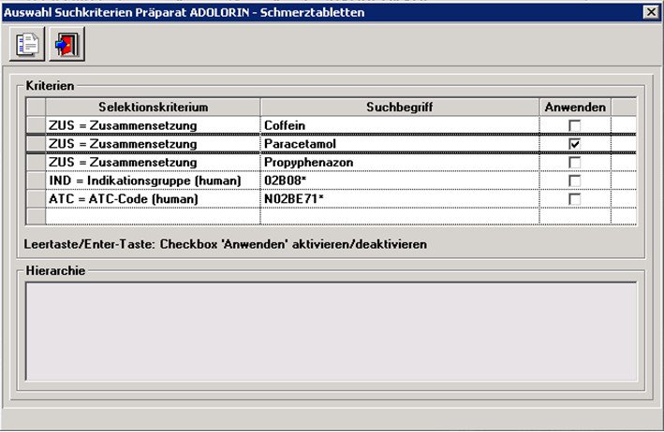Select the Propyphenazon search term cell
Viewport: 664px width, 432px height.
pos(400,163)
